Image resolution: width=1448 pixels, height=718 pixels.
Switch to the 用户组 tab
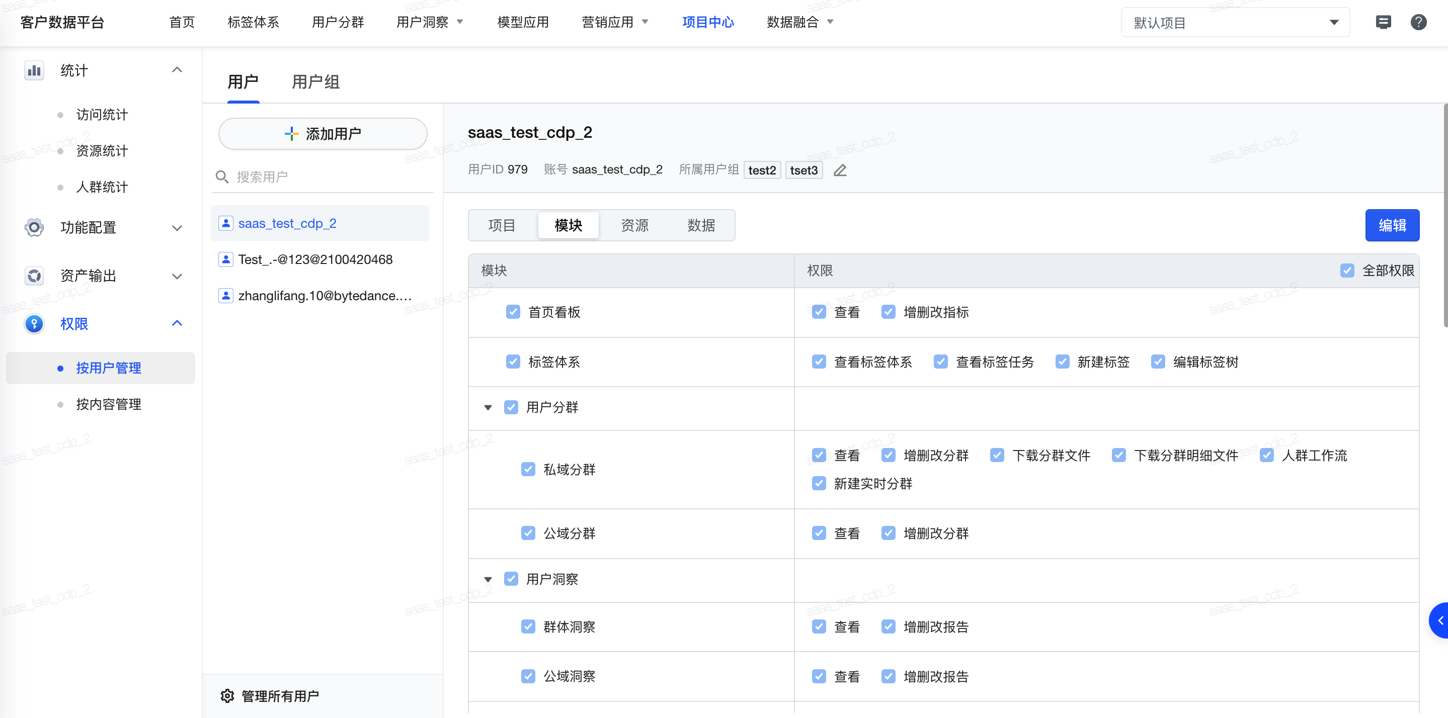[315, 82]
